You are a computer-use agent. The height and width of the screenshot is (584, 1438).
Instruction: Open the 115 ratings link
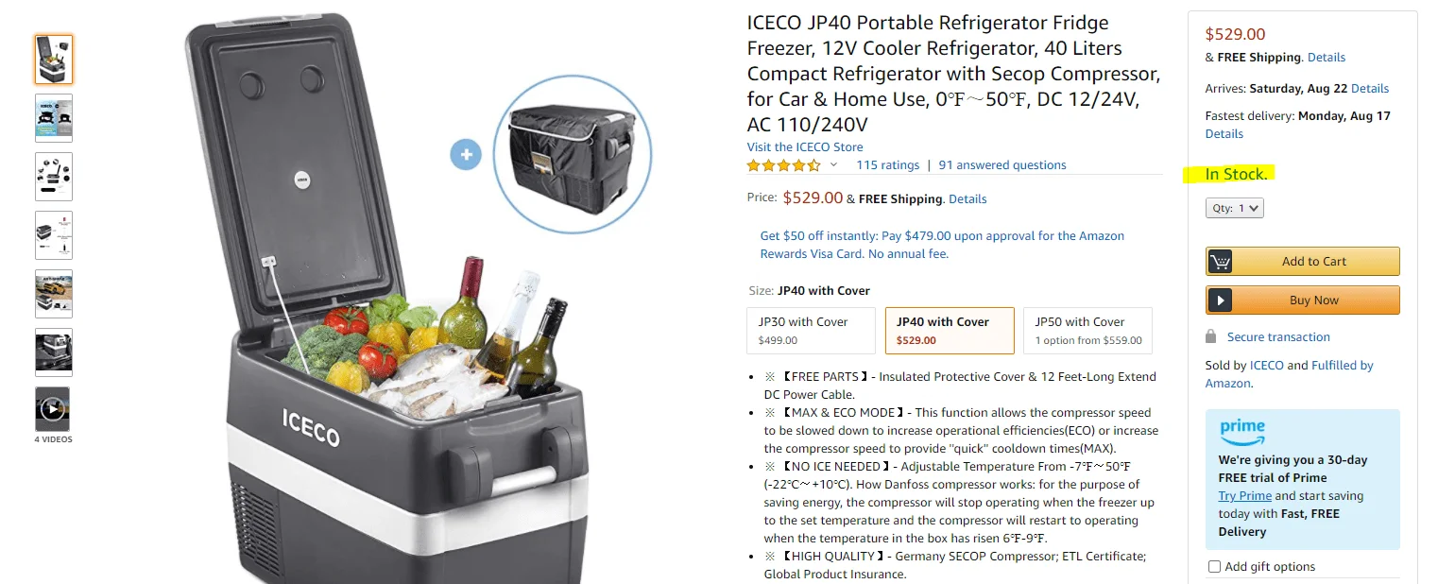point(887,165)
